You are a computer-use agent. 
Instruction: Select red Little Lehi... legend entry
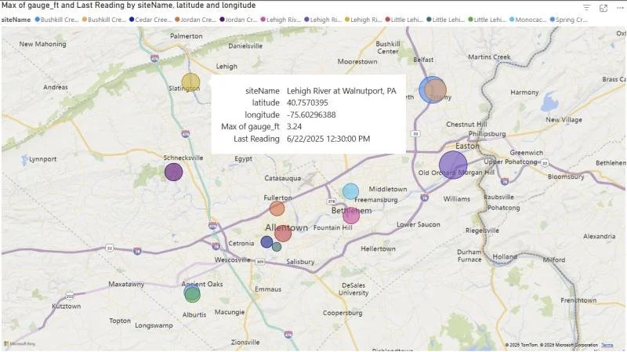pyautogui.click(x=404, y=19)
